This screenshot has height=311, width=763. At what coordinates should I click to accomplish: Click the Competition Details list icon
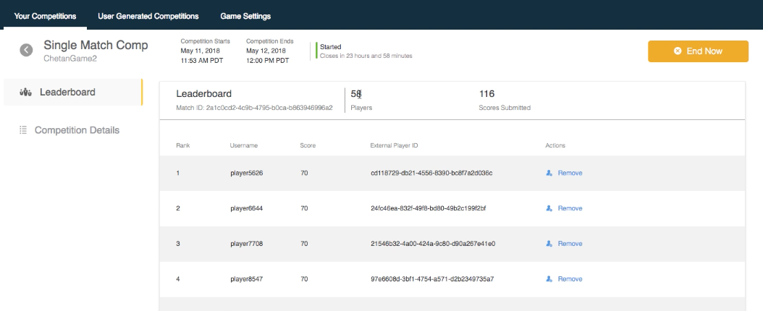pos(22,130)
